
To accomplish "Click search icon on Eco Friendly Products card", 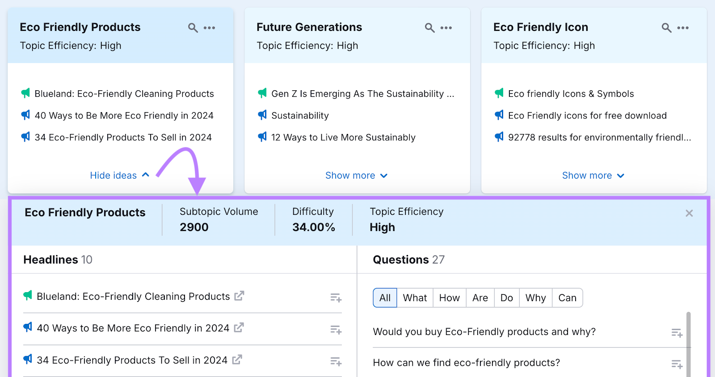I will [x=193, y=28].
